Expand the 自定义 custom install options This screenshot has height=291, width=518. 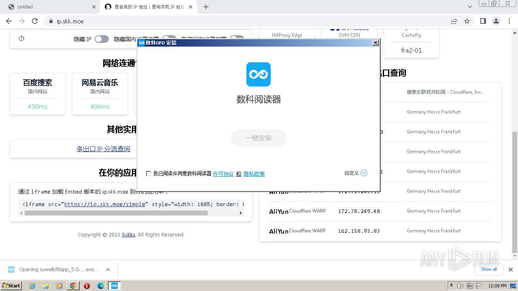click(356, 173)
